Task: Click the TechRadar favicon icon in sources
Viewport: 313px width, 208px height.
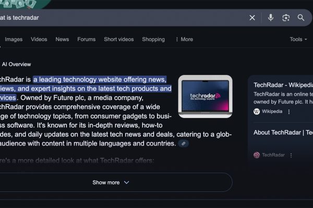Action: pos(257,155)
